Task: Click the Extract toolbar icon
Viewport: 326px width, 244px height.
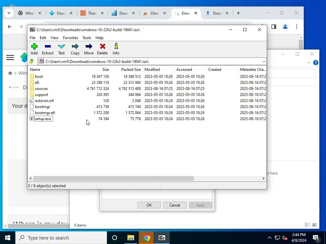Action: pyautogui.click(x=48, y=46)
